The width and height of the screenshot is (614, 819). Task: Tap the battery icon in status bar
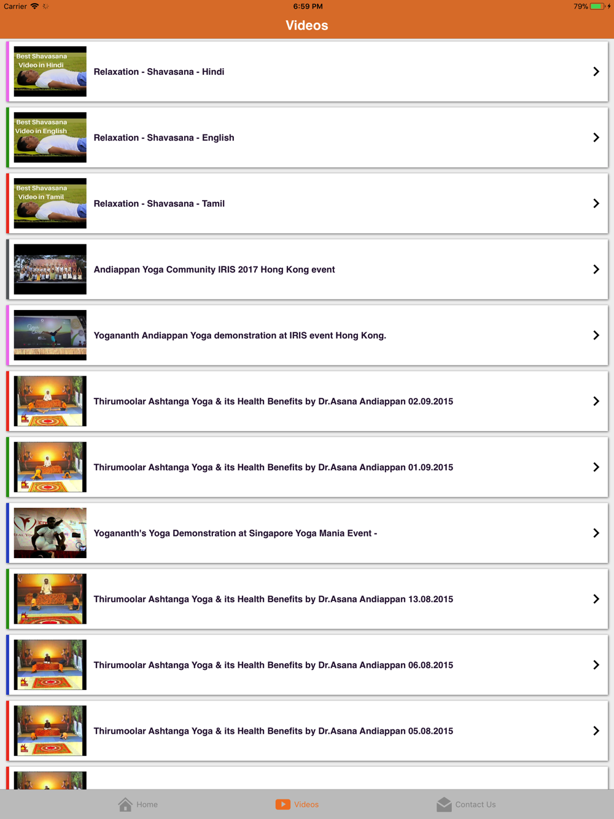point(598,6)
